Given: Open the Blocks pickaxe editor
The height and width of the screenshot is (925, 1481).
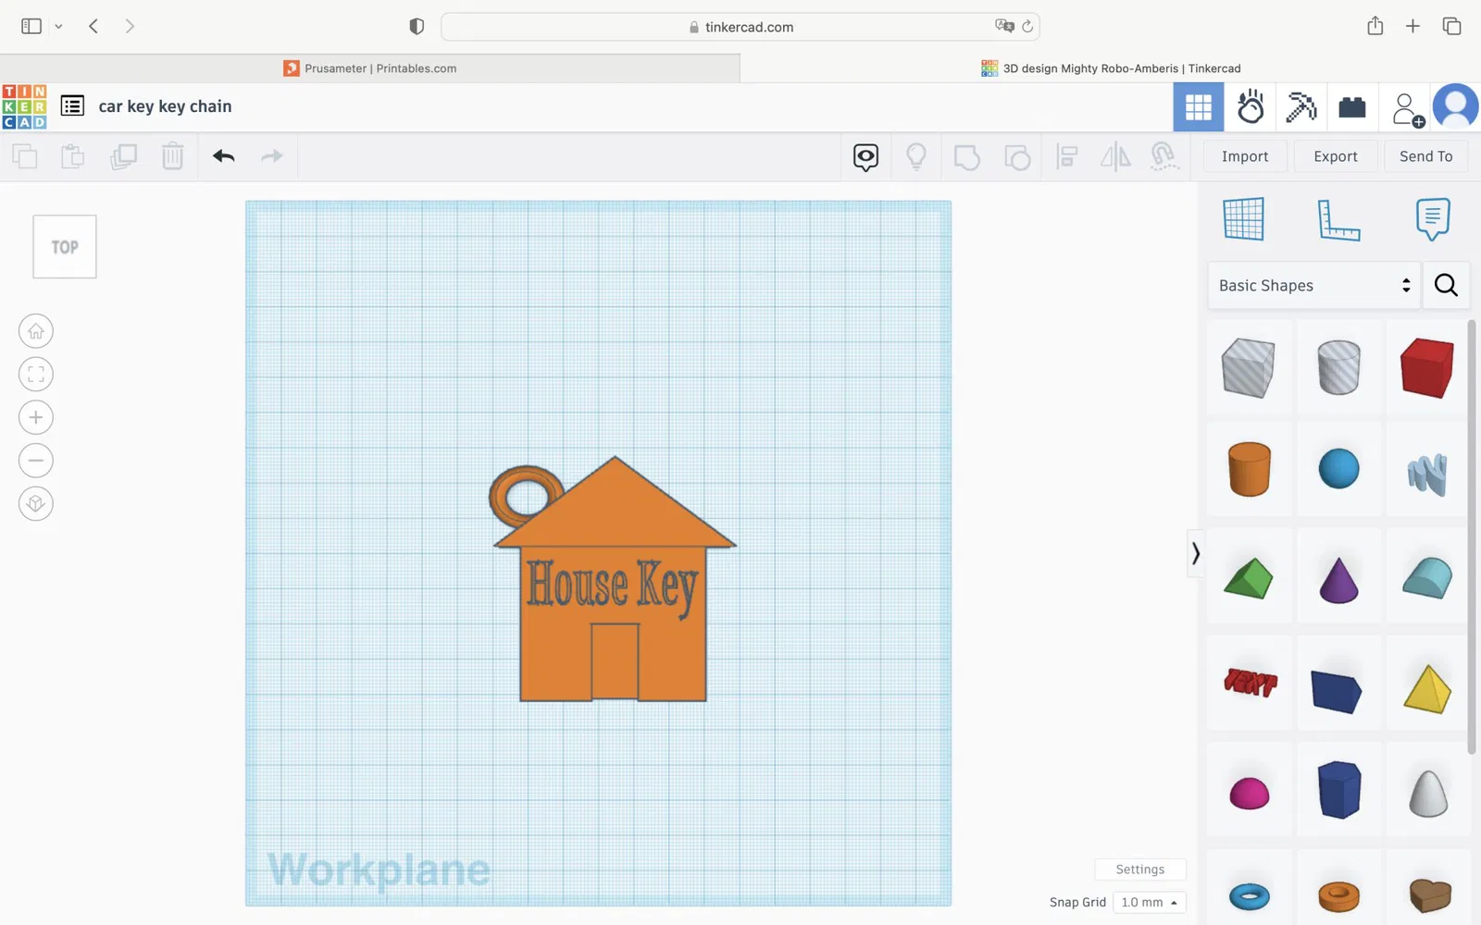Looking at the screenshot, I should [x=1301, y=107].
